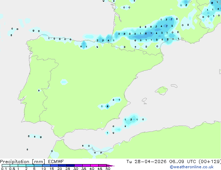Pick the 10–15 mm legend color box
This screenshot has width=221, height=170.
pyautogui.click(x=46, y=165)
